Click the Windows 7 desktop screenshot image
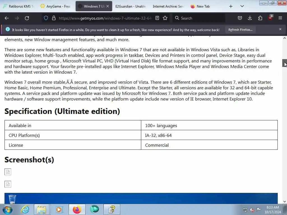This screenshot has width=287, height=215. click(x=141, y=198)
